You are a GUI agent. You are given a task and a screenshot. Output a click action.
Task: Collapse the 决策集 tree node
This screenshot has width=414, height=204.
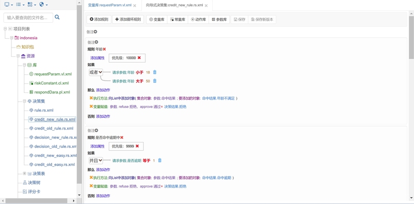click(x=24, y=101)
